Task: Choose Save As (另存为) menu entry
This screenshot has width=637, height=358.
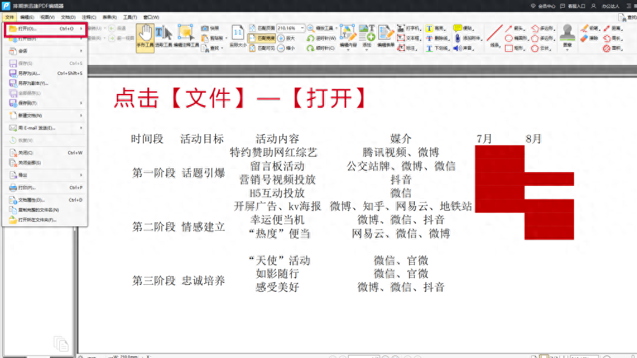Action: 45,73
